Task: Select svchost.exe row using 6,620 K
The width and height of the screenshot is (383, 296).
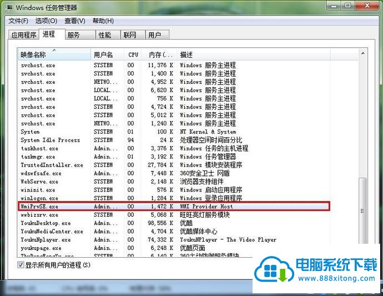Action: coord(174,90)
